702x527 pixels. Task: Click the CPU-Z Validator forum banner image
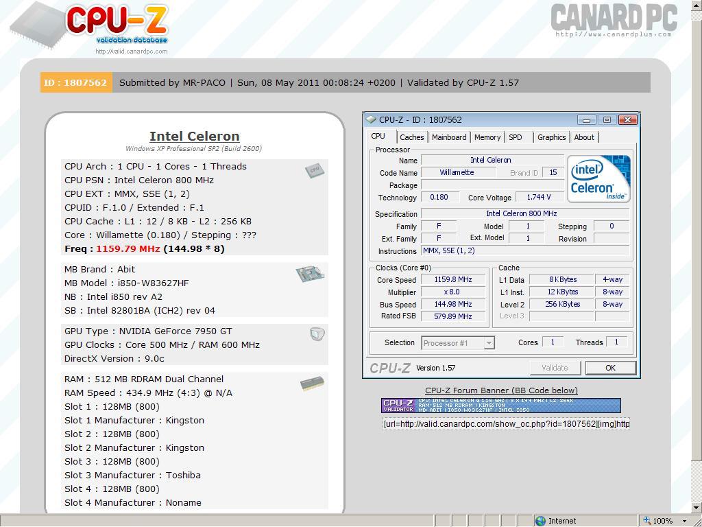tap(501, 406)
